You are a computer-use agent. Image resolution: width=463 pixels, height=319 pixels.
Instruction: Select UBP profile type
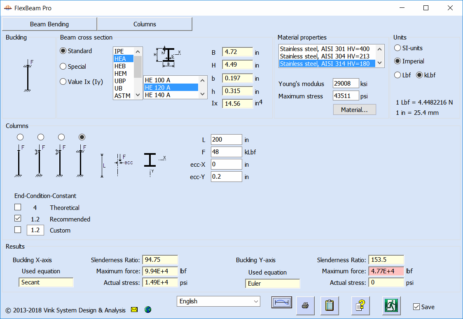124,81
